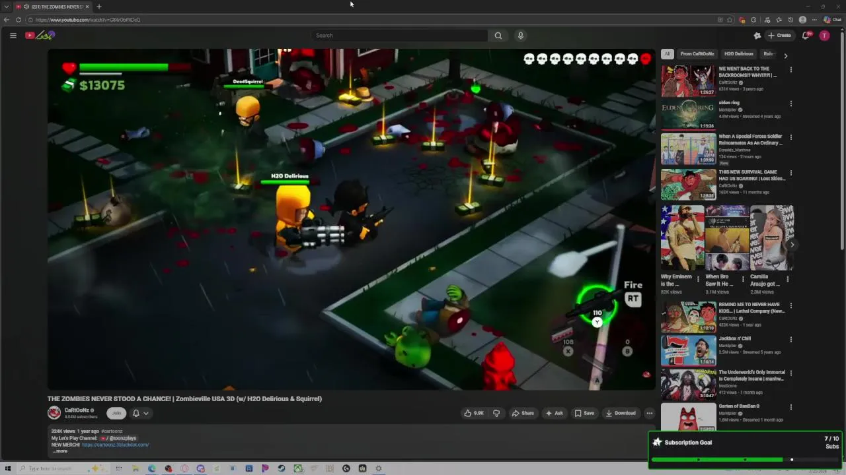Open options menu for Jackbox n' Chill
Viewport: 846px width, 475px height.
pyautogui.click(x=790, y=340)
